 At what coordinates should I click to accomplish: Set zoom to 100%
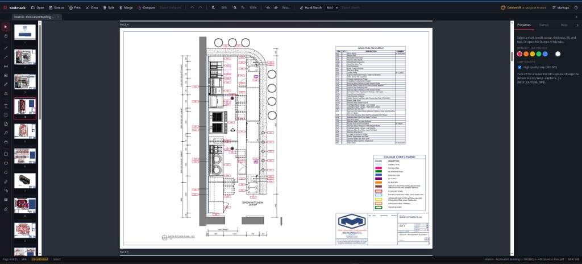[253, 7]
